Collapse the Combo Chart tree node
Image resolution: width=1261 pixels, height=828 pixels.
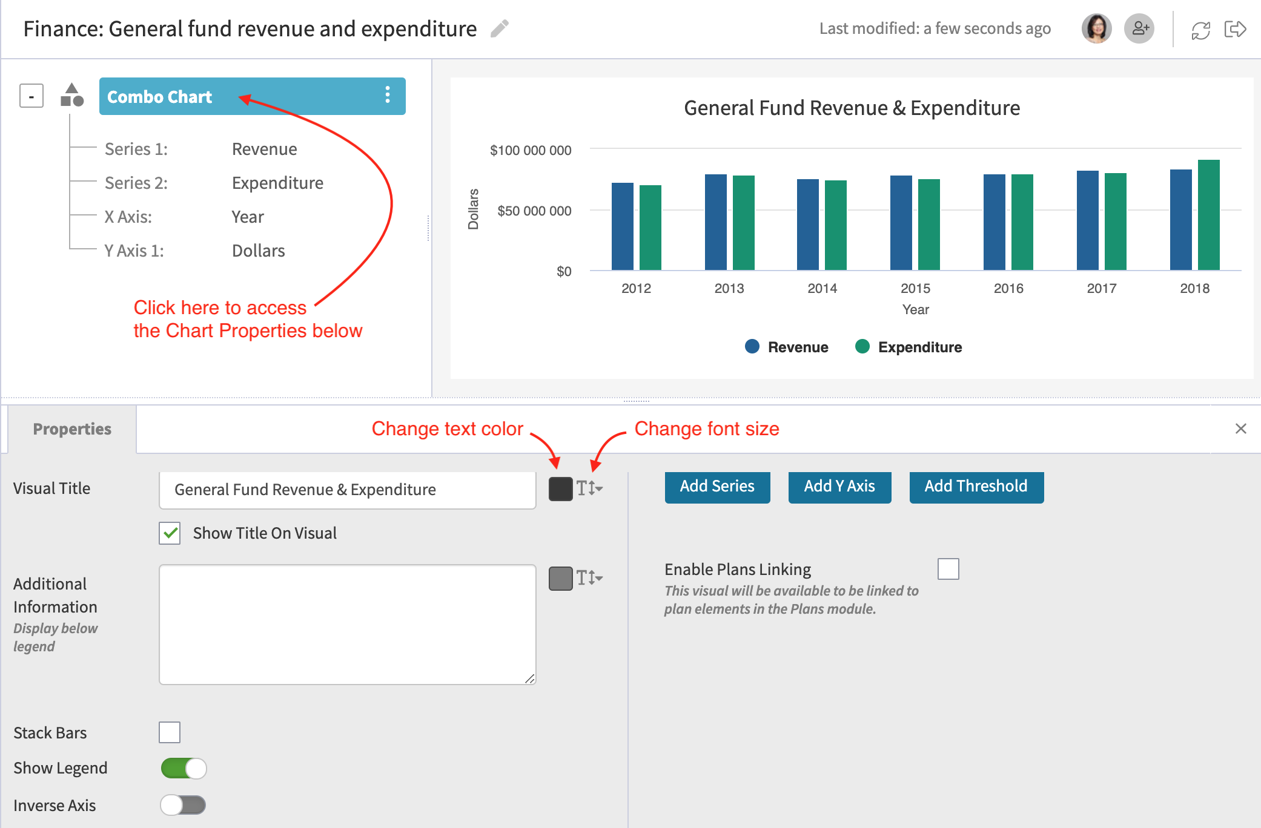tap(30, 95)
